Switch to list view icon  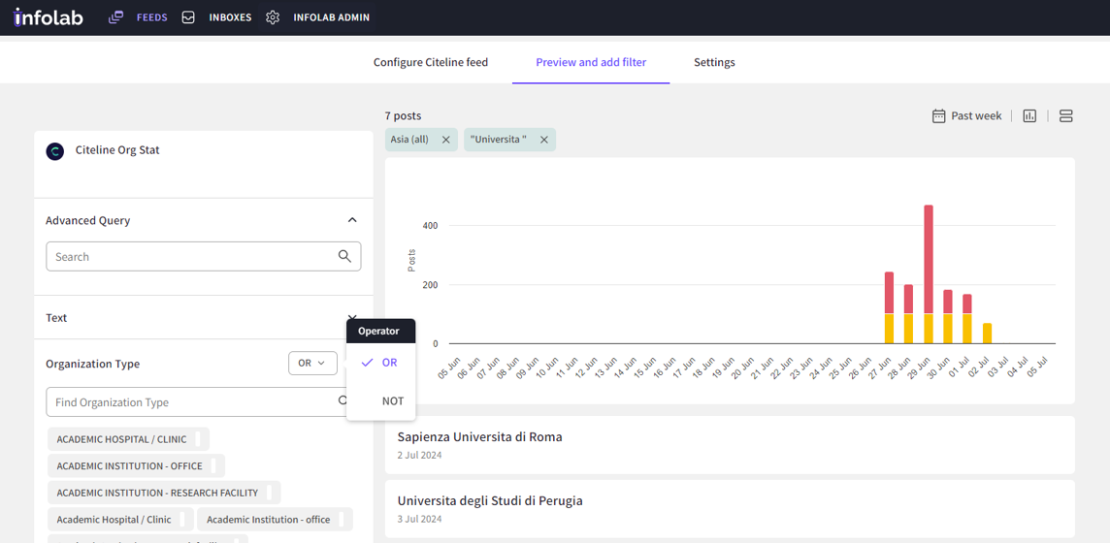[1065, 116]
